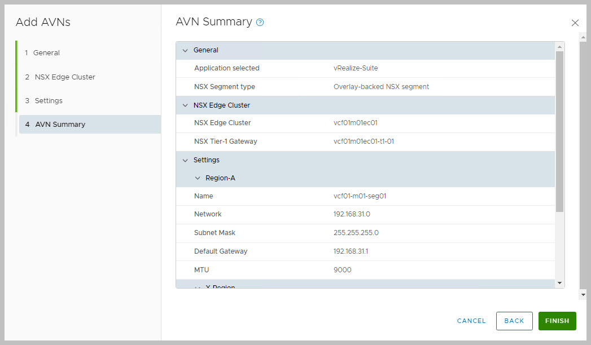This screenshot has height=345, width=591.
Task: Collapse the Settings section
Action: (185, 160)
